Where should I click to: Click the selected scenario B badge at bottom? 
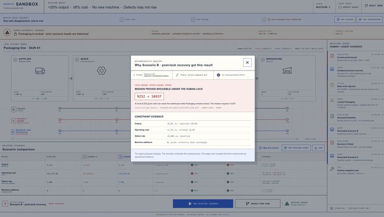(x=5, y=204)
